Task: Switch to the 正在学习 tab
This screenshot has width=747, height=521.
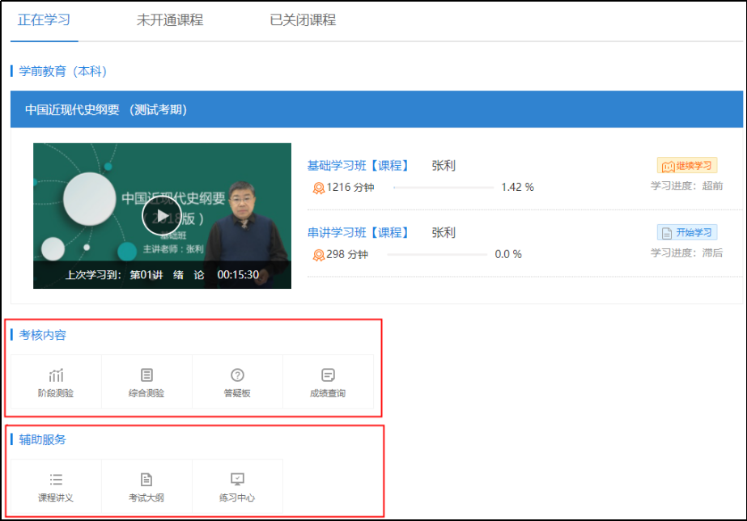Action: [44, 20]
